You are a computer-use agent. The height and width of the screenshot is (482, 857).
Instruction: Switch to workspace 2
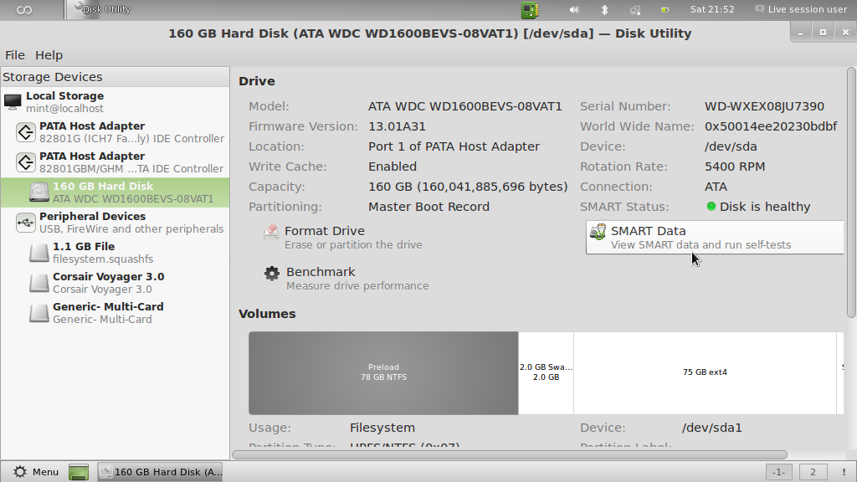coord(811,472)
